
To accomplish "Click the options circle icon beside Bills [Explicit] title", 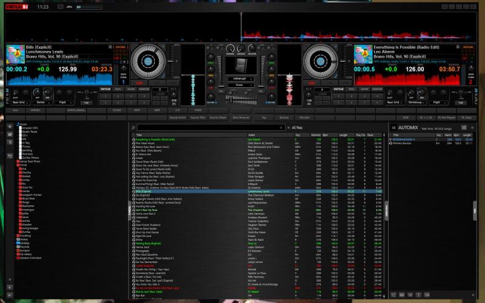I will click(x=110, y=47).
